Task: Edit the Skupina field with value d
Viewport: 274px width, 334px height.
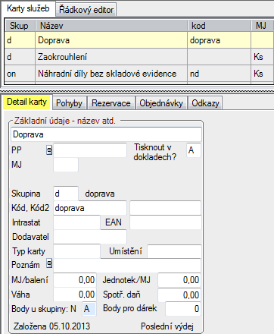Action: (x=66, y=194)
